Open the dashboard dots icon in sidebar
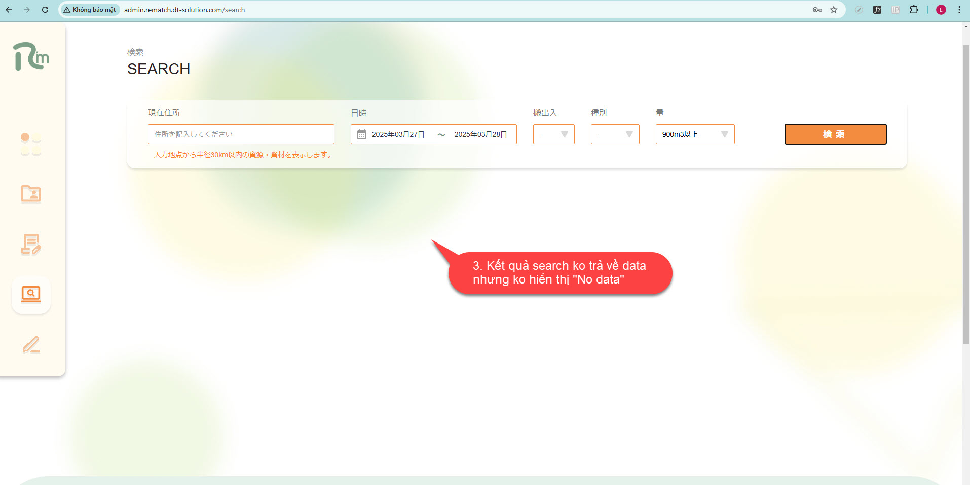 tap(31, 144)
